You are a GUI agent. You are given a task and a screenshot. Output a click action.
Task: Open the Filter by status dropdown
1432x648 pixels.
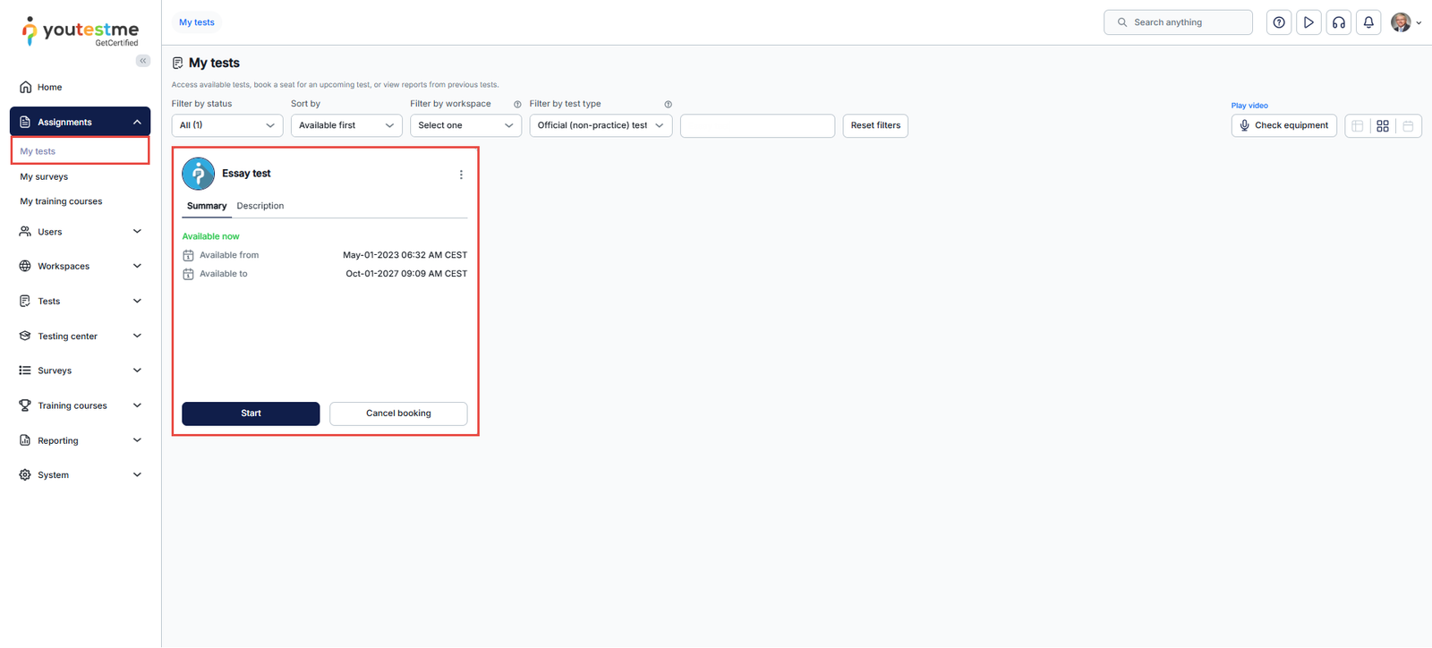(x=227, y=125)
